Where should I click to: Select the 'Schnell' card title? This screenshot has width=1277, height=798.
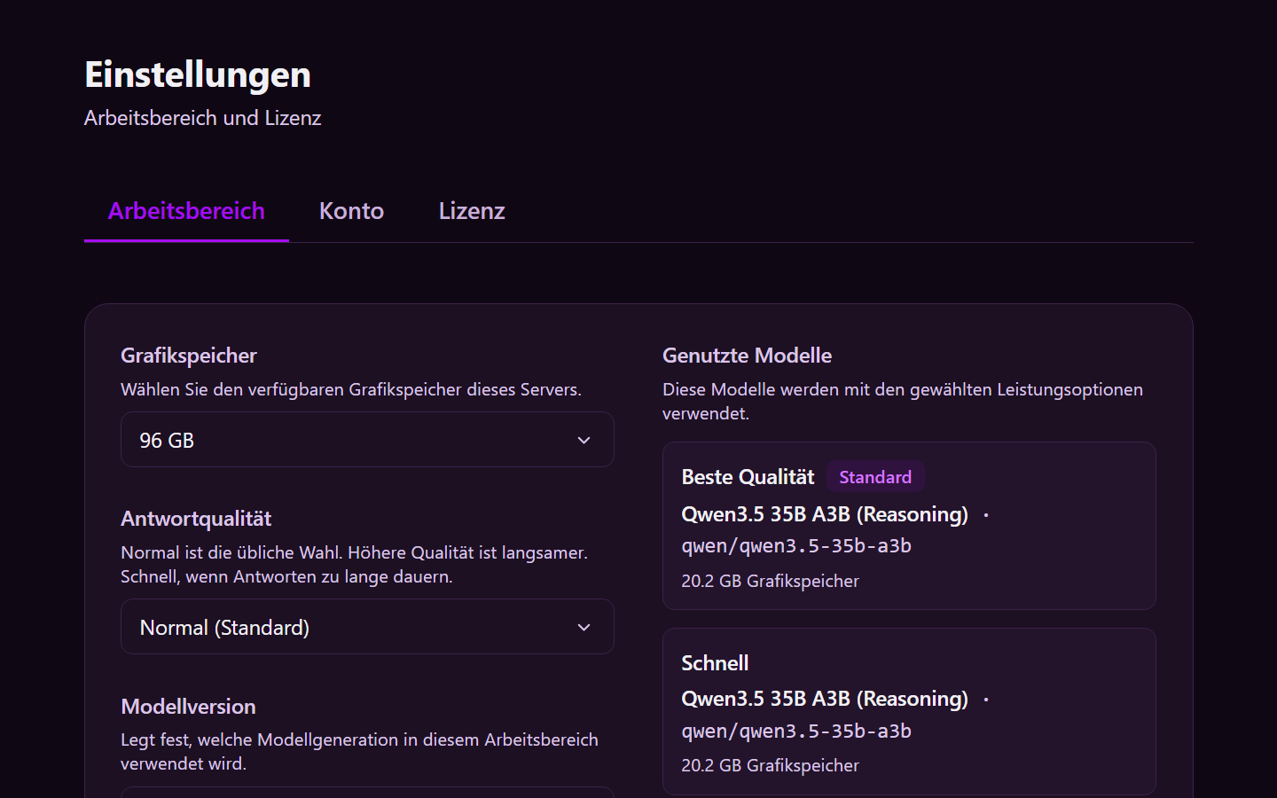pyautogui.click(x=715, y=663)
